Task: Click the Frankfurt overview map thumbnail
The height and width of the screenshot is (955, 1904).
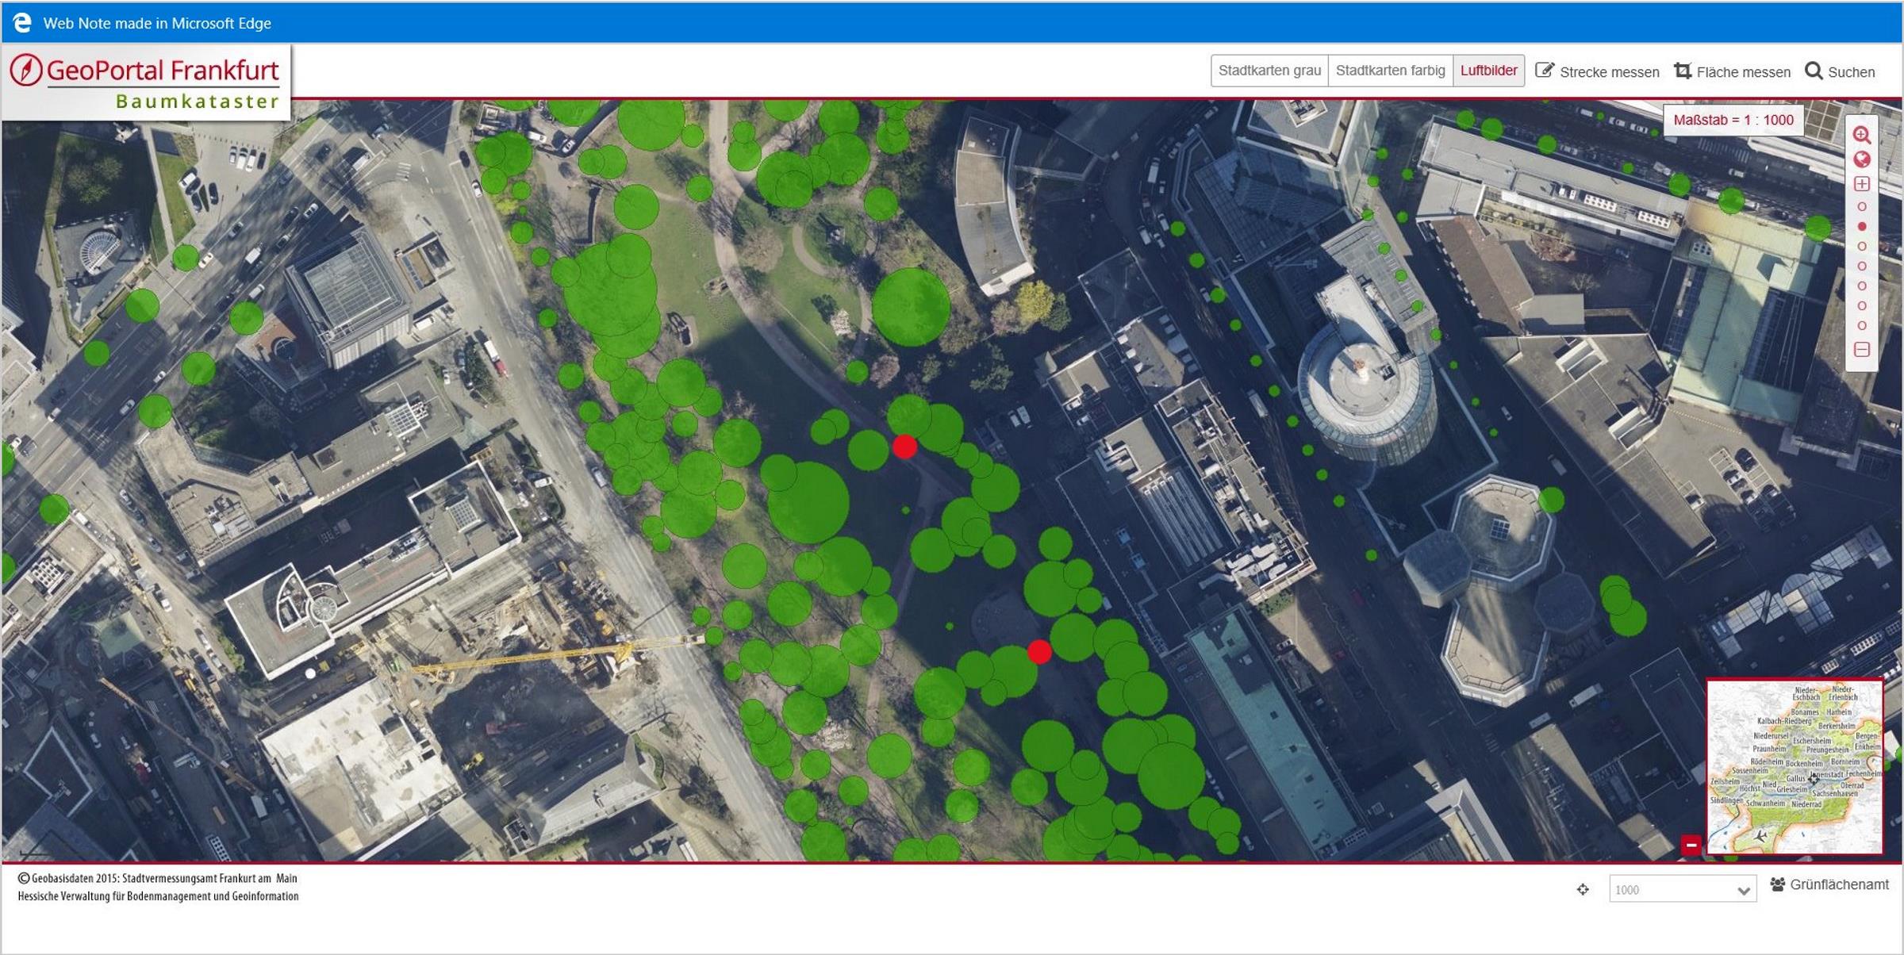Action: pos(1795,766)
